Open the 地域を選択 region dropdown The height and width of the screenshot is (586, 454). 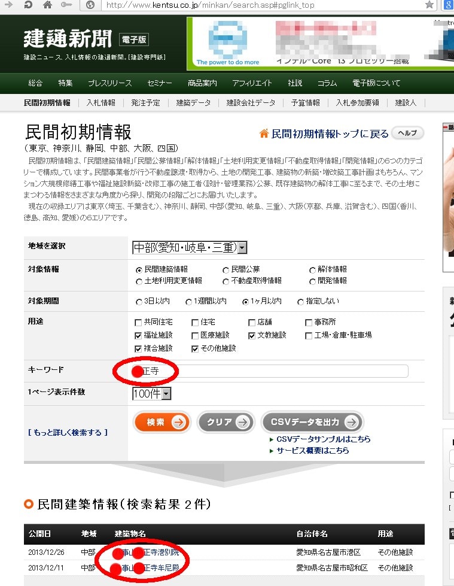tap(190, 247)
